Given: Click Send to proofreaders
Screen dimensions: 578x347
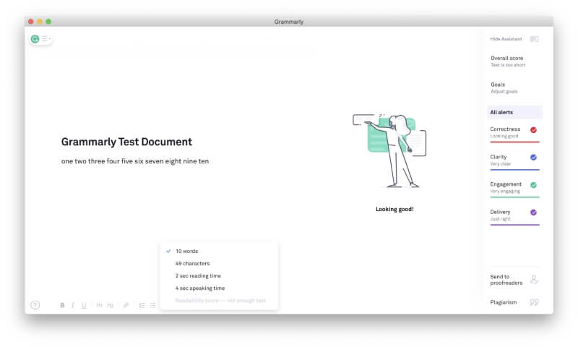Looking at the screenshot, I should pyautogui.click(x=506, y=280).
